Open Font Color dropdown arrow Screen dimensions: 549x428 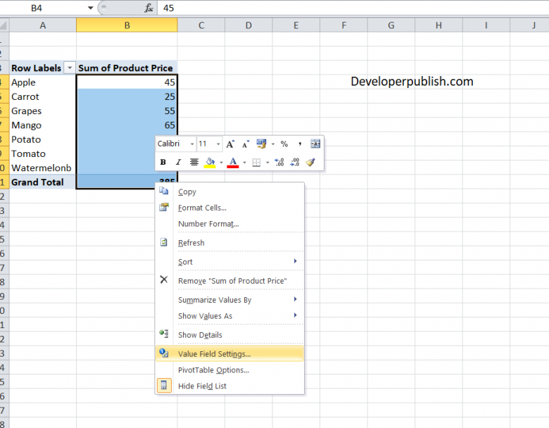click(244, 163)
